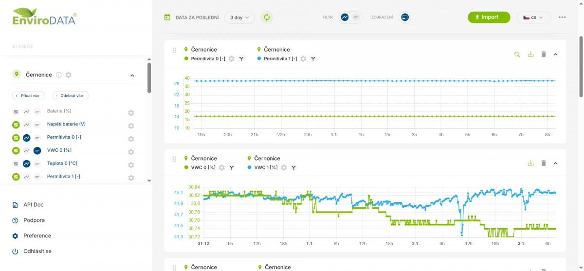Click the 'Přidat vše' button
The height and width of the screenshot is (271, 584).
(x=29, y=96)
